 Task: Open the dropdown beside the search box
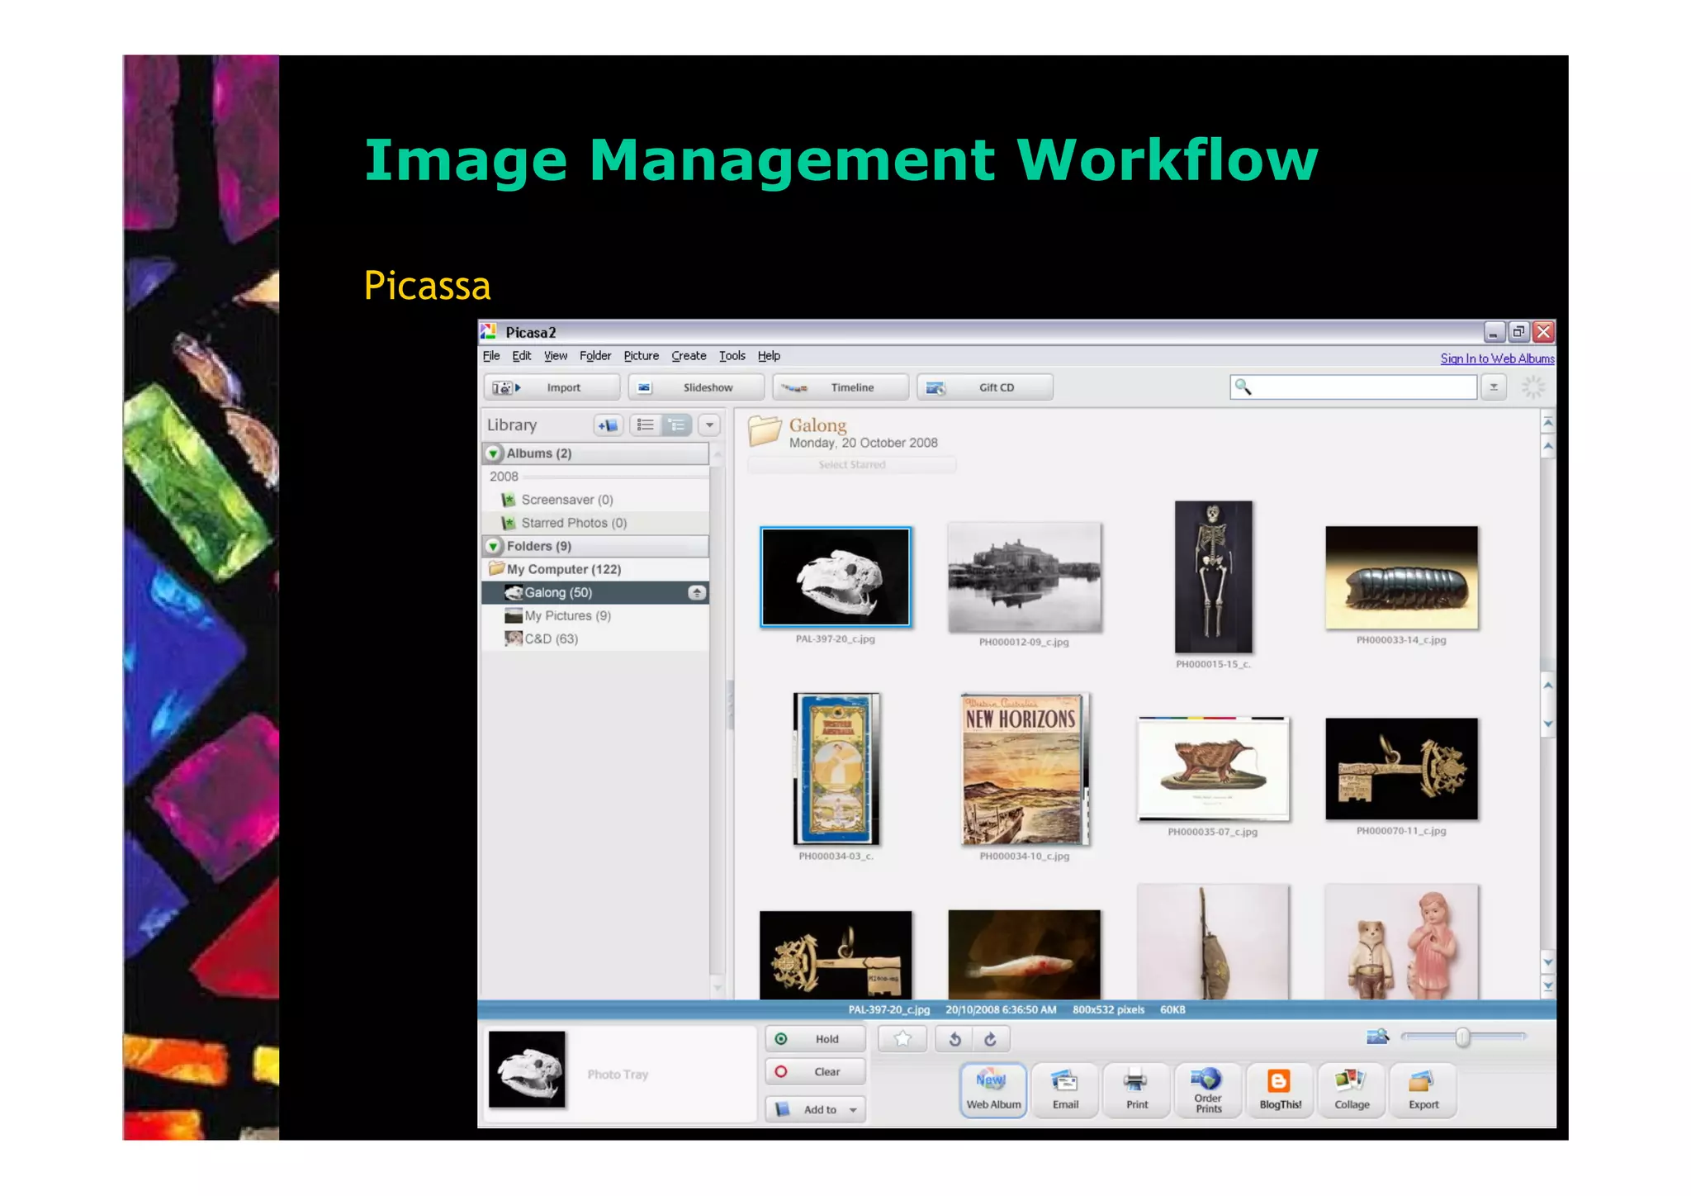[x=1493, y=387]
